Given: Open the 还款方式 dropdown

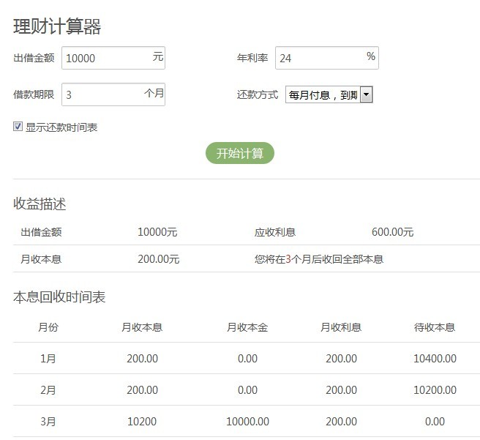Looking at the screenshot, I should [329, 94].
